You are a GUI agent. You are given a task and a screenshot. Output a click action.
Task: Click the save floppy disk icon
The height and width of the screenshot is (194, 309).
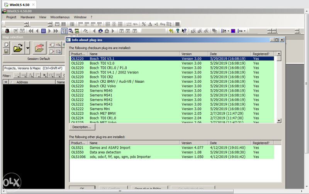tap(6, 51)
